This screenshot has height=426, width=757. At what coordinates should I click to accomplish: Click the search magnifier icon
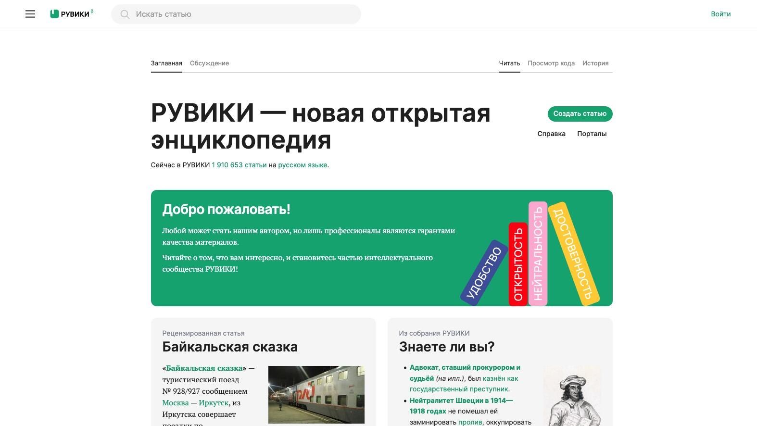pos(125,14)
